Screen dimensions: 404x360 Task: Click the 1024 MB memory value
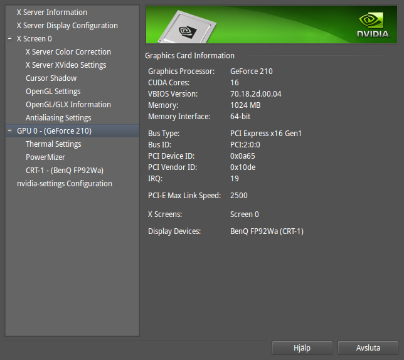point(245,105)
